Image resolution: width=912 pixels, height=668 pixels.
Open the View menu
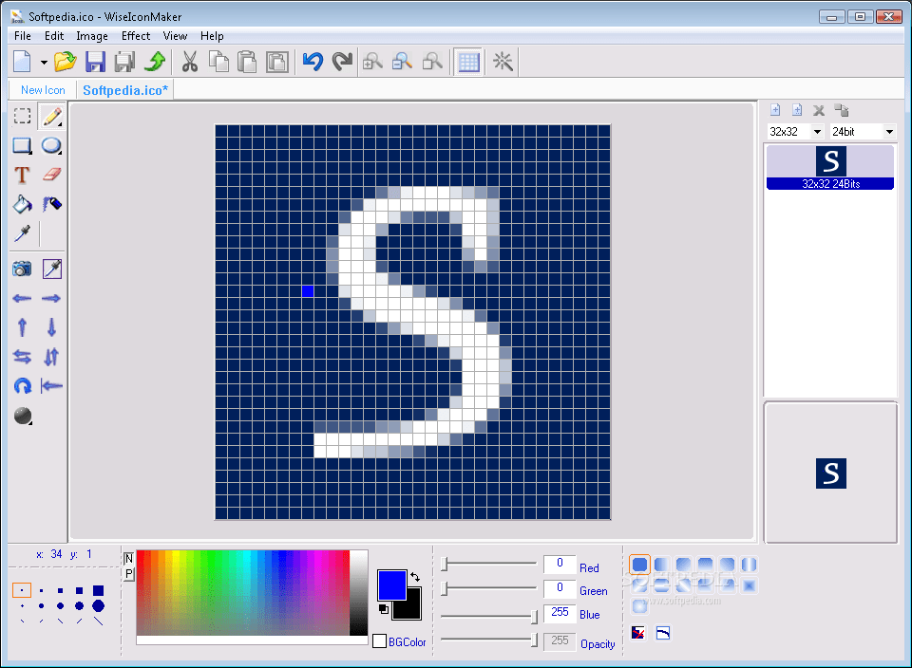175,36
